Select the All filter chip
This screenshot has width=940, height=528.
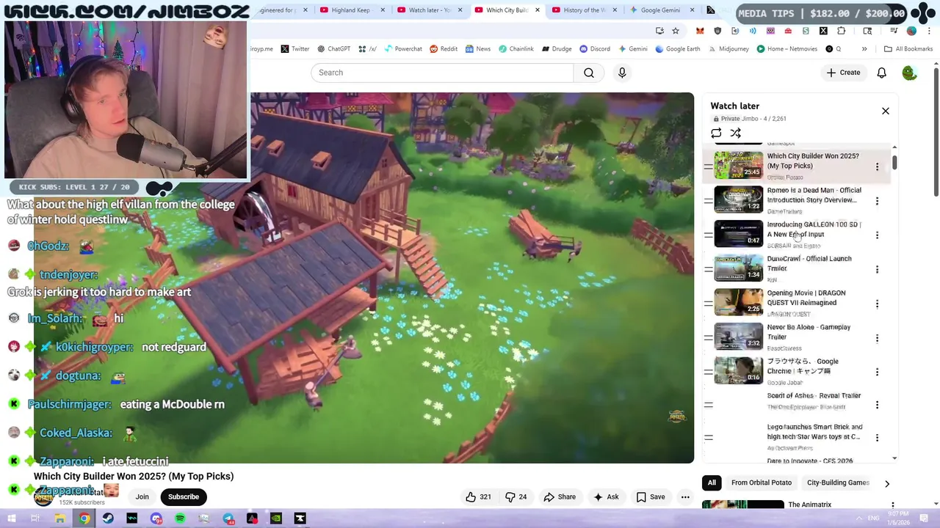coord(712,483)
